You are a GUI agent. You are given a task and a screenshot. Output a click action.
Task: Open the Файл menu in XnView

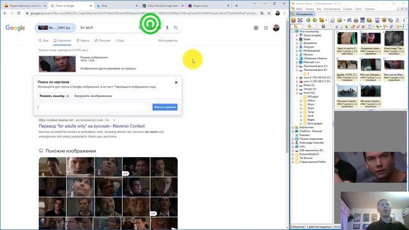[299, 9]
